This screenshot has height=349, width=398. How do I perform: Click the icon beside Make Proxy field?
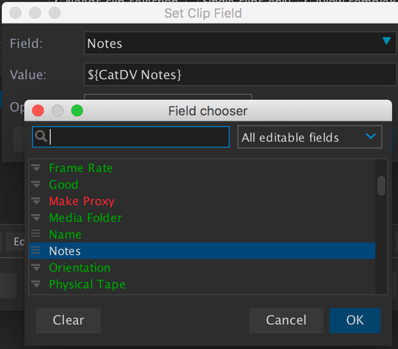(x=36, y=201)
